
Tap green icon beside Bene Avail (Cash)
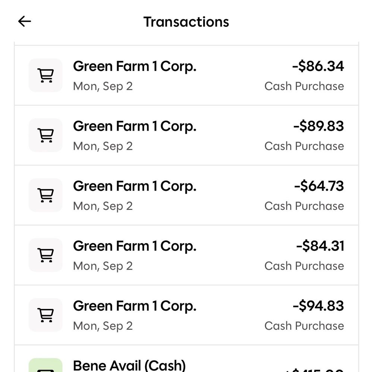tap(46, 365)
